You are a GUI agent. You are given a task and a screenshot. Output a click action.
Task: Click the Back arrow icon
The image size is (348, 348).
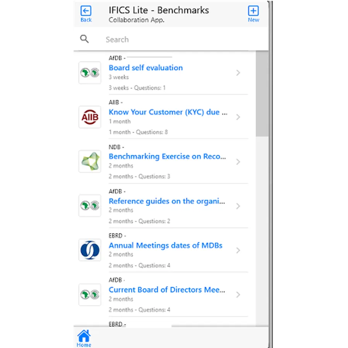[86, 11]
